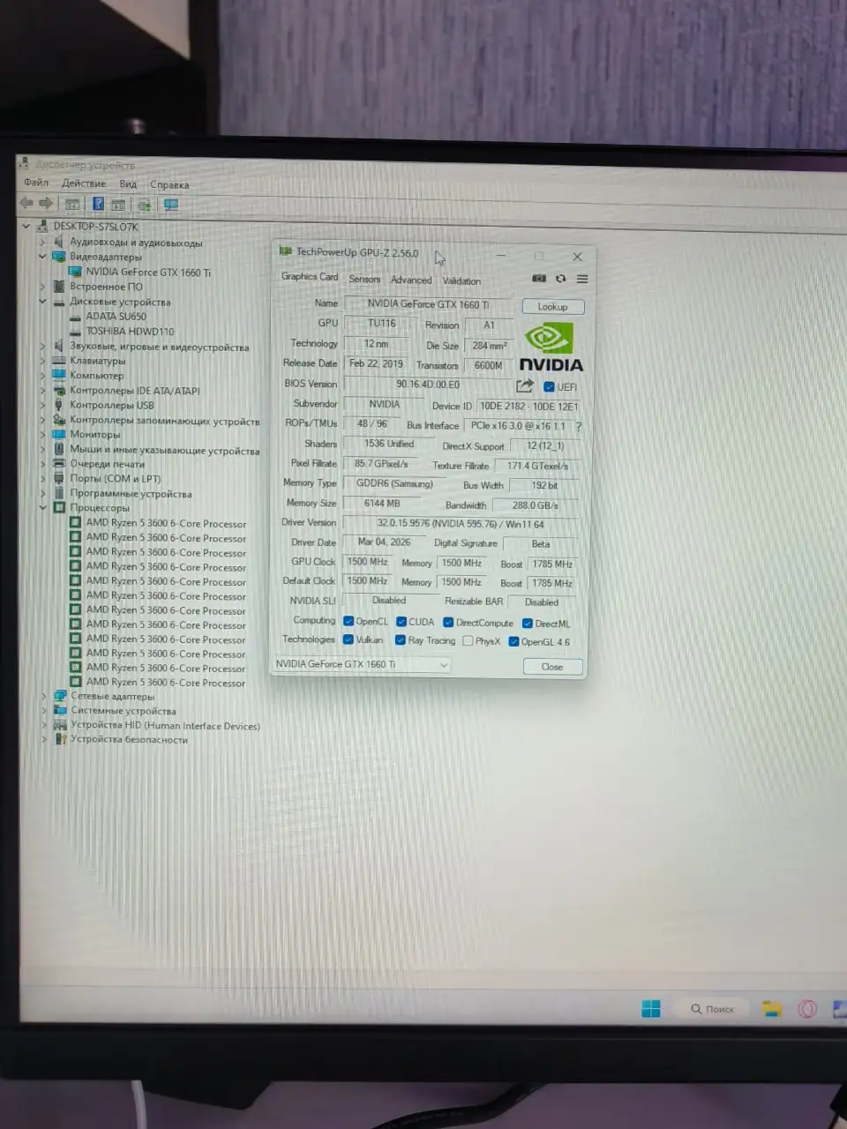
Task: Select the Graphics Card tab
Action: [x=310, y=276]
